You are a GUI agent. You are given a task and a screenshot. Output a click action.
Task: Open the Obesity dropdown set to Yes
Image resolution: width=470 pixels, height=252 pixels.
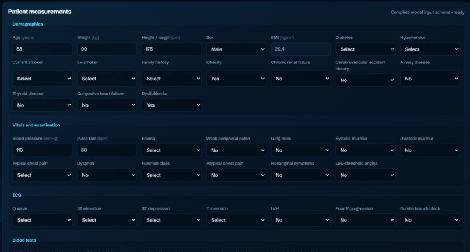(236, 79)
